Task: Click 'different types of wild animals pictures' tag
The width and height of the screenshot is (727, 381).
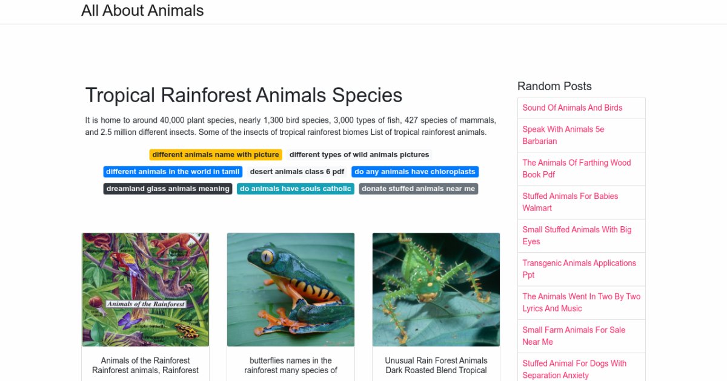Action: point(359,155)
